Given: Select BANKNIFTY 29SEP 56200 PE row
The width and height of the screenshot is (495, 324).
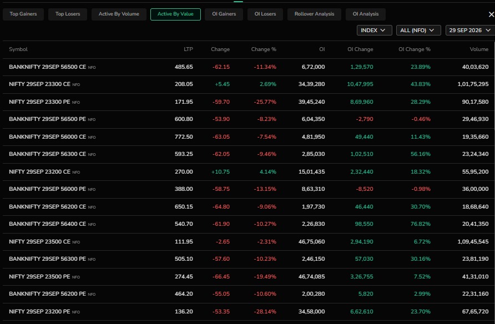Looking at the screenshot, I should pyautogui.click(x=249, y=294).
